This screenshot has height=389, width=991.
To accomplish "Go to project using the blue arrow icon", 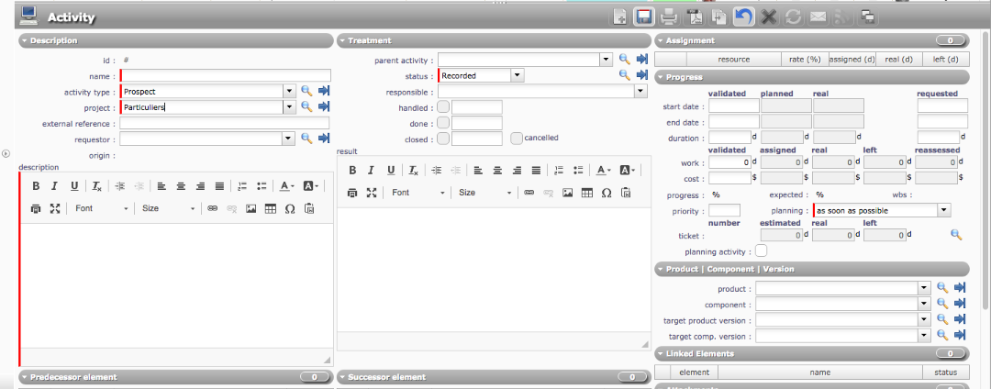I will coord(323,107).
